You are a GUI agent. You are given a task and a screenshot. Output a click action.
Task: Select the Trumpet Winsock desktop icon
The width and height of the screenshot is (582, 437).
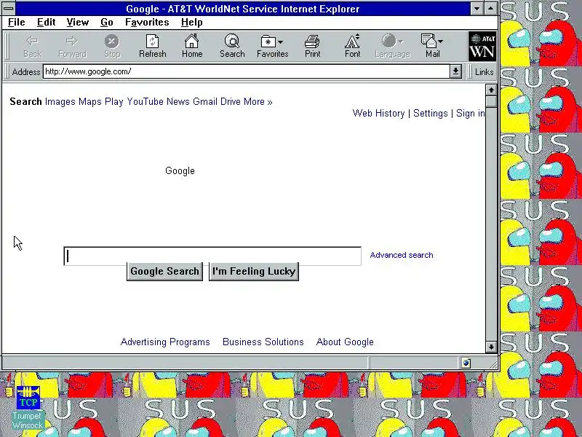tap(28, 408)
